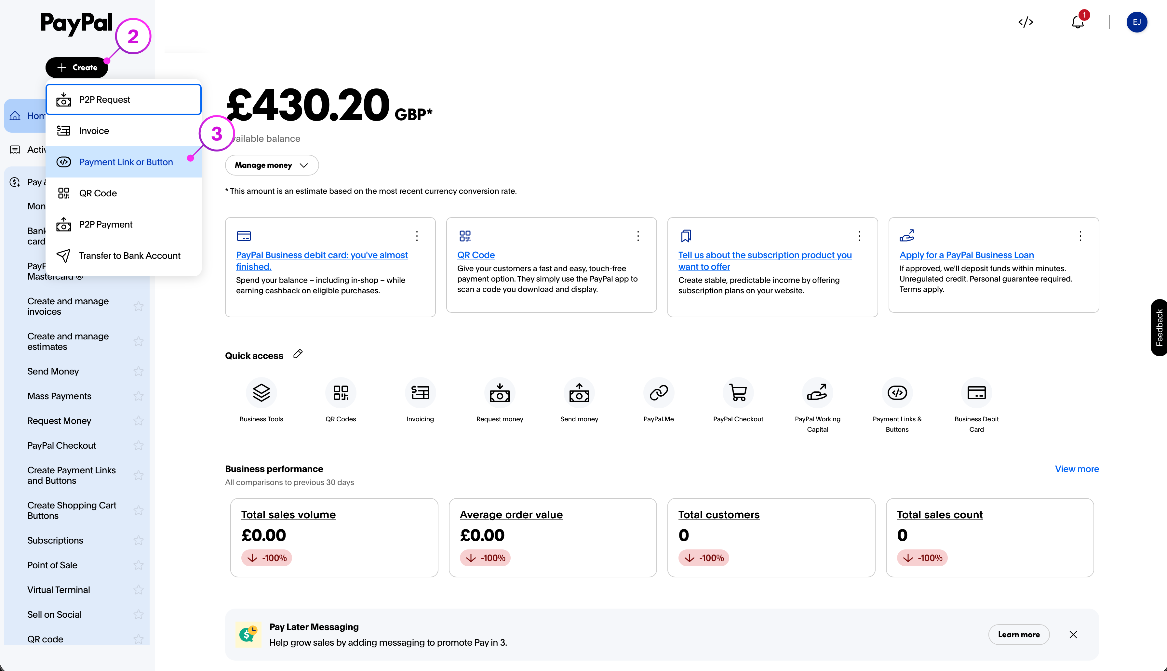Choose Transfer to Bank Account in the menu
Image resolution: width=1167 pixels, height=671 pixels.
[x=124, y=255]
